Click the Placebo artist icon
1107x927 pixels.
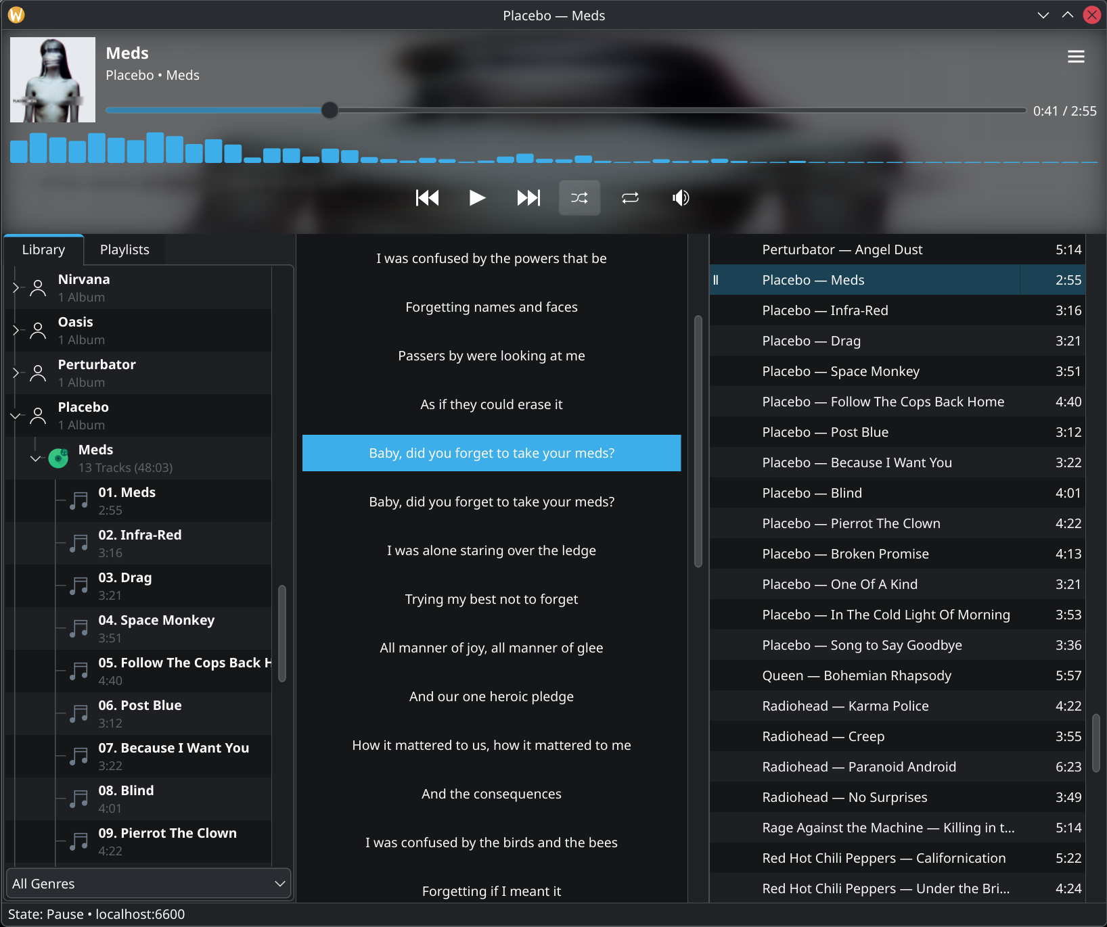pos(39,416)
